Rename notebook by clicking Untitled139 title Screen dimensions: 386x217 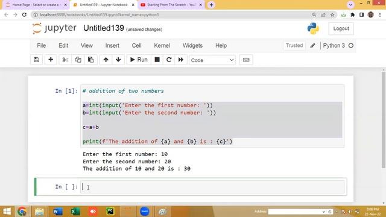click(x=104, y=28)
